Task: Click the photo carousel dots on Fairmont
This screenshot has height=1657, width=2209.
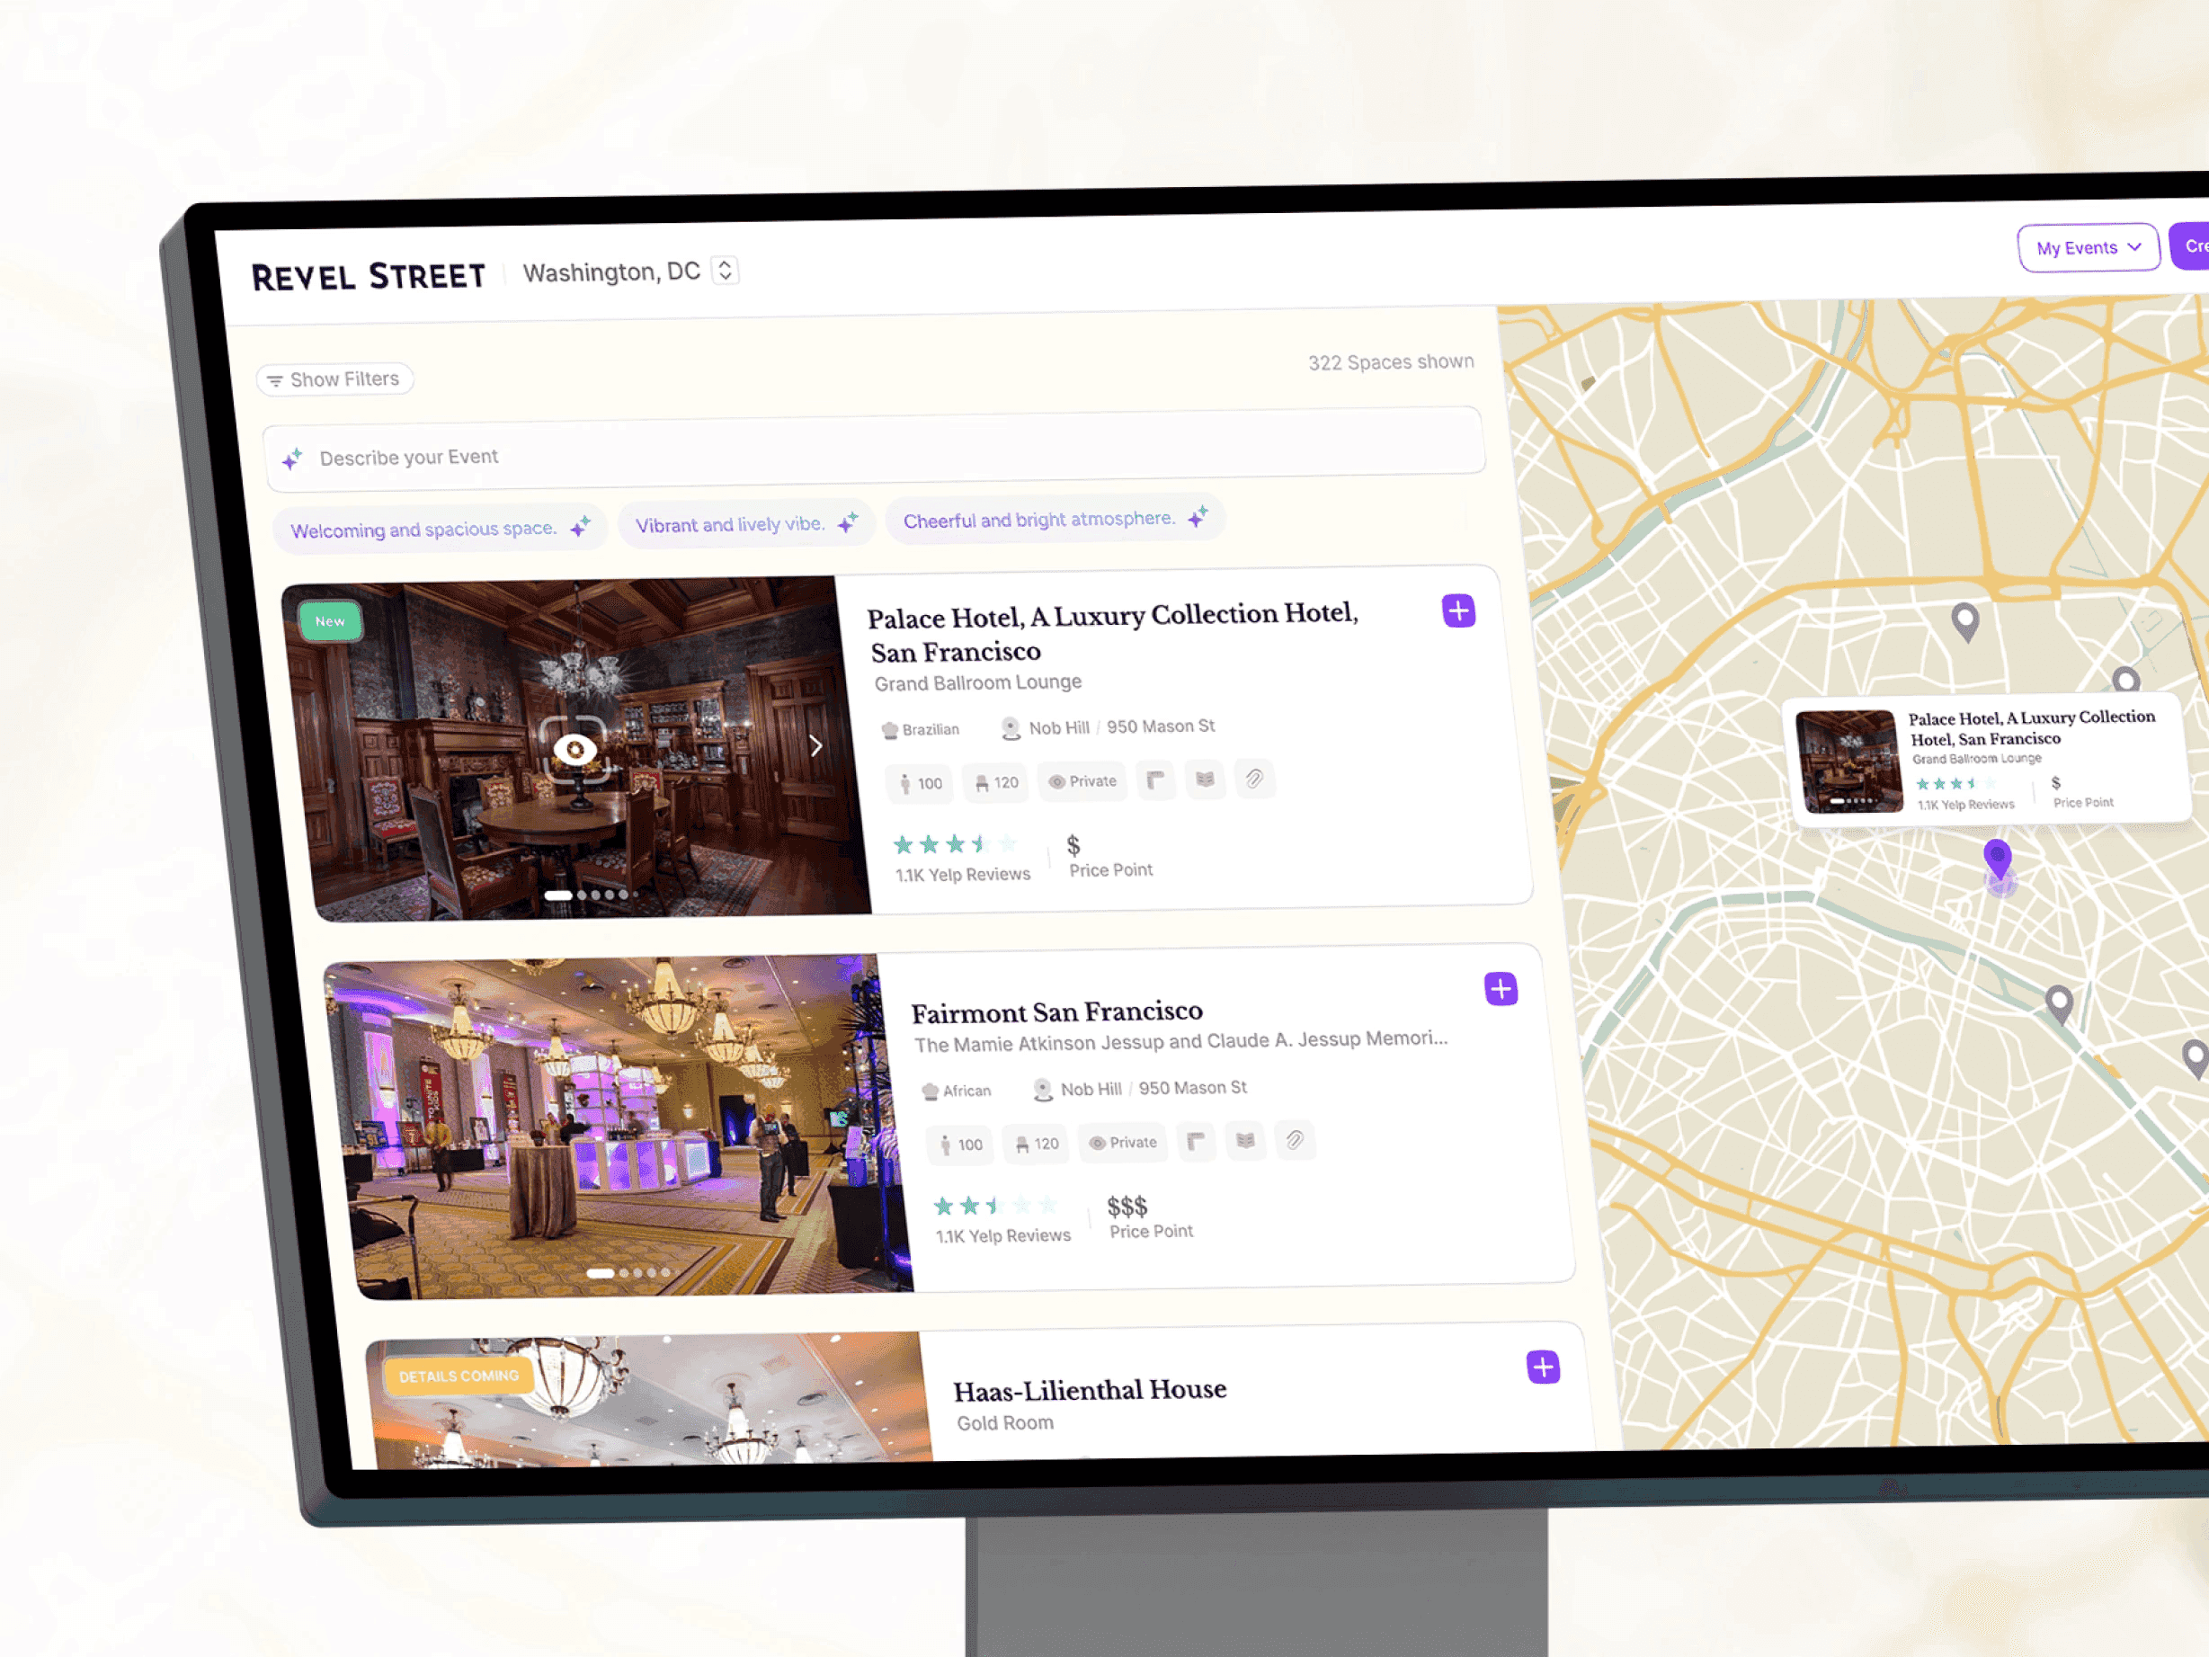Action: 634,1272
